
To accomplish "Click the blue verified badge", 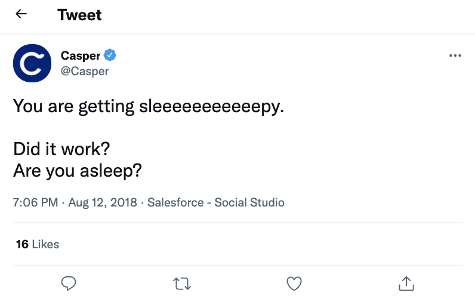I will pos(110,56).
